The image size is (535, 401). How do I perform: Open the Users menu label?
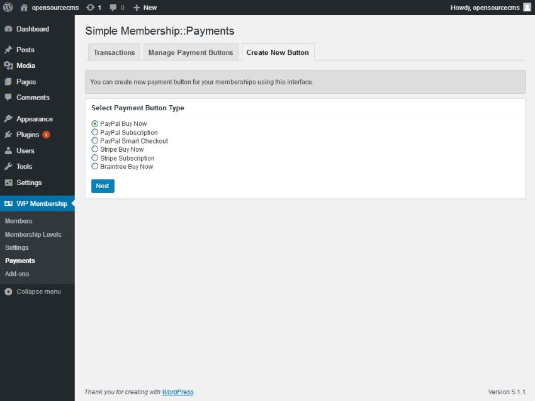tap(26, 151)
